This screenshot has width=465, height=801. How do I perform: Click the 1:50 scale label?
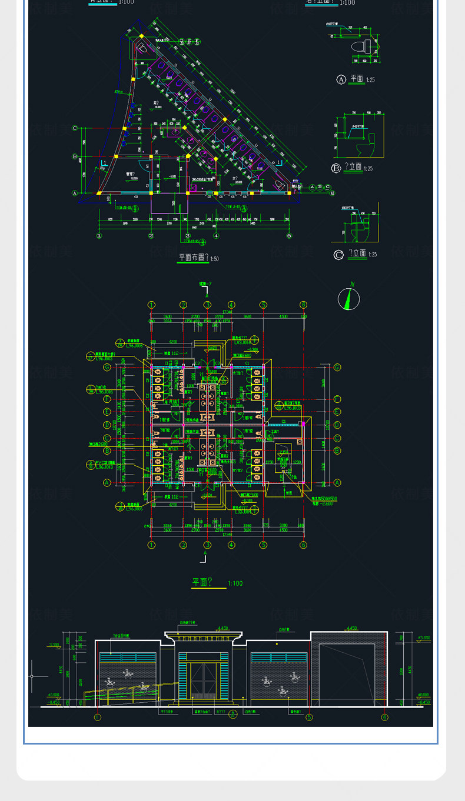214,259
